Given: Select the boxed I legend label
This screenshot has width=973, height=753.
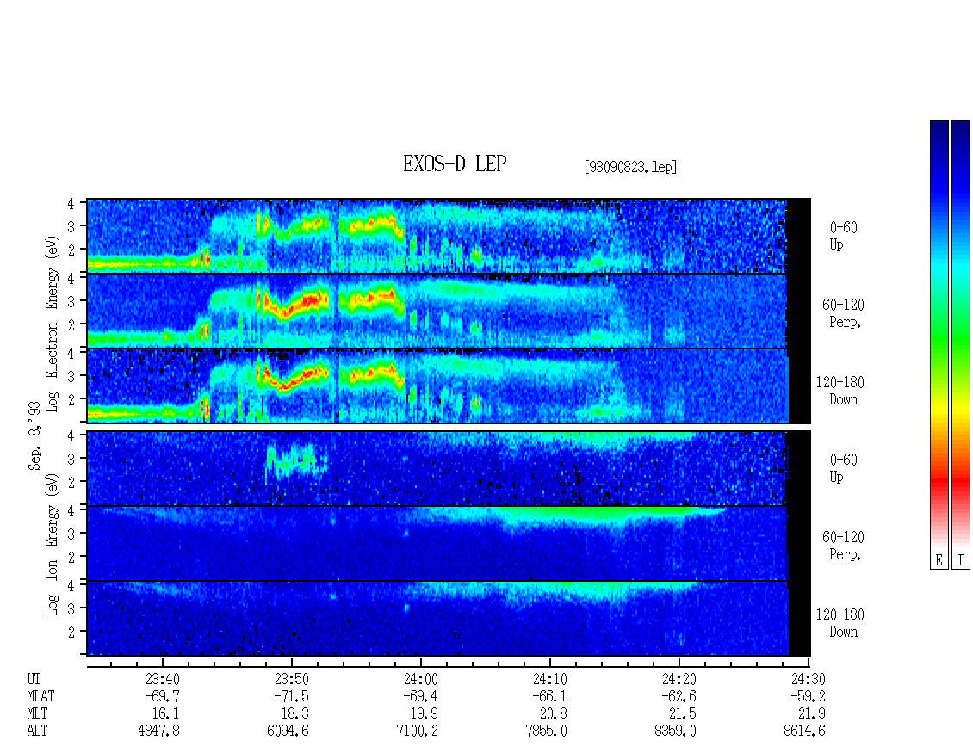Looking at the screenshot, I should point(961,561).
